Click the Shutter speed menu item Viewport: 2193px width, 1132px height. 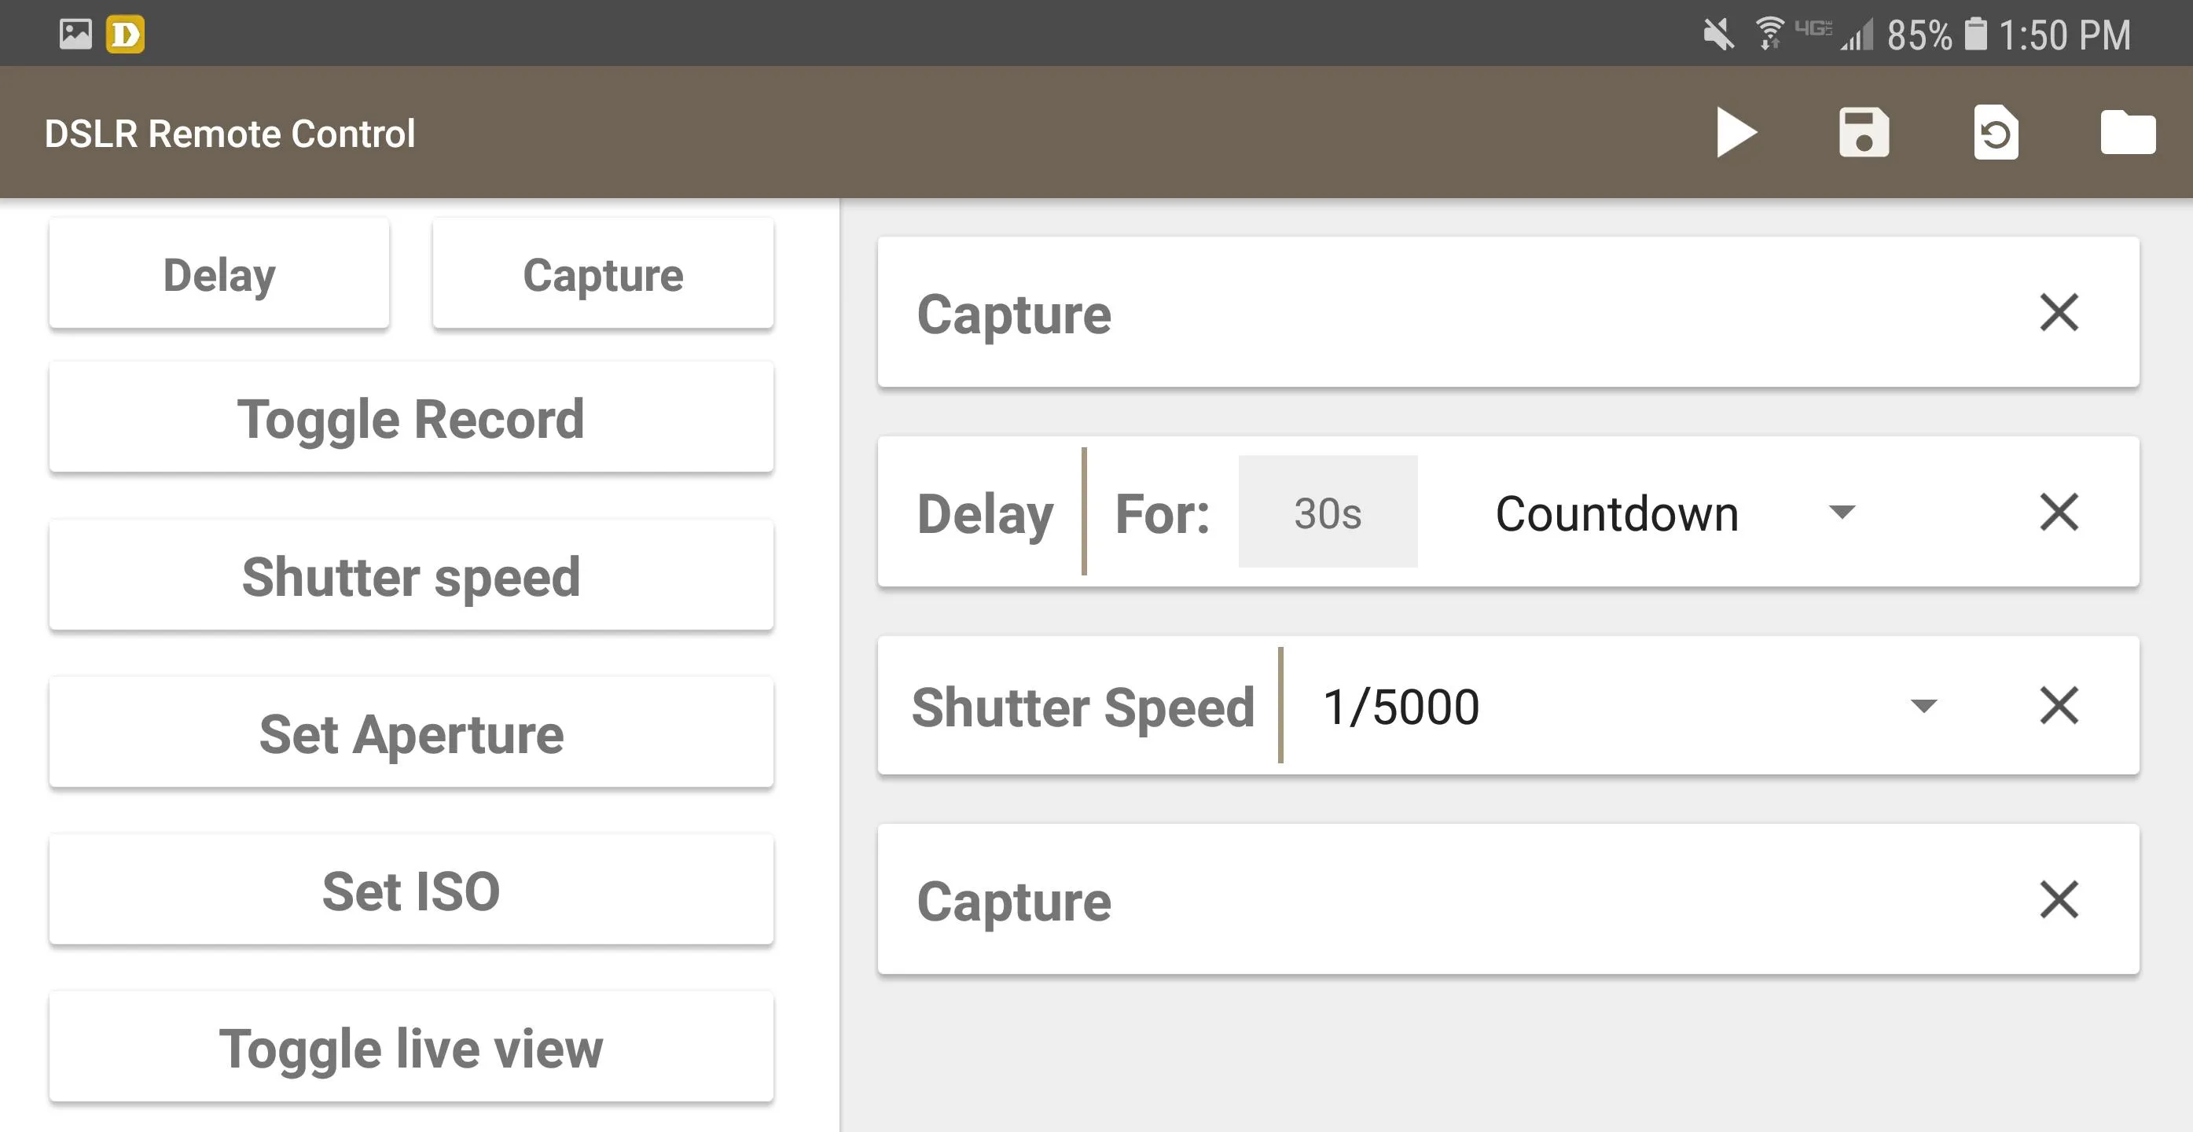click(x=411, y=576)
